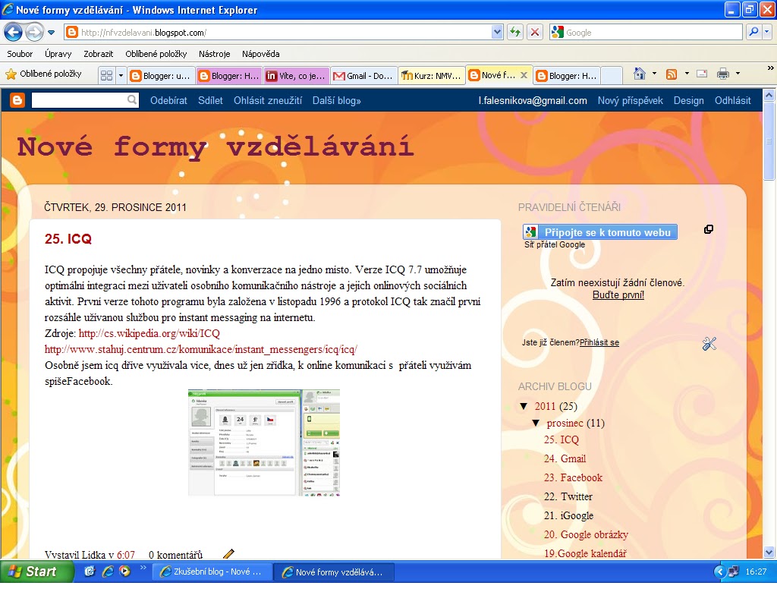Viewport: 777px width, 611px height.
Task: Switch to the 'Blogger: u...' tab
Action: 161,76
